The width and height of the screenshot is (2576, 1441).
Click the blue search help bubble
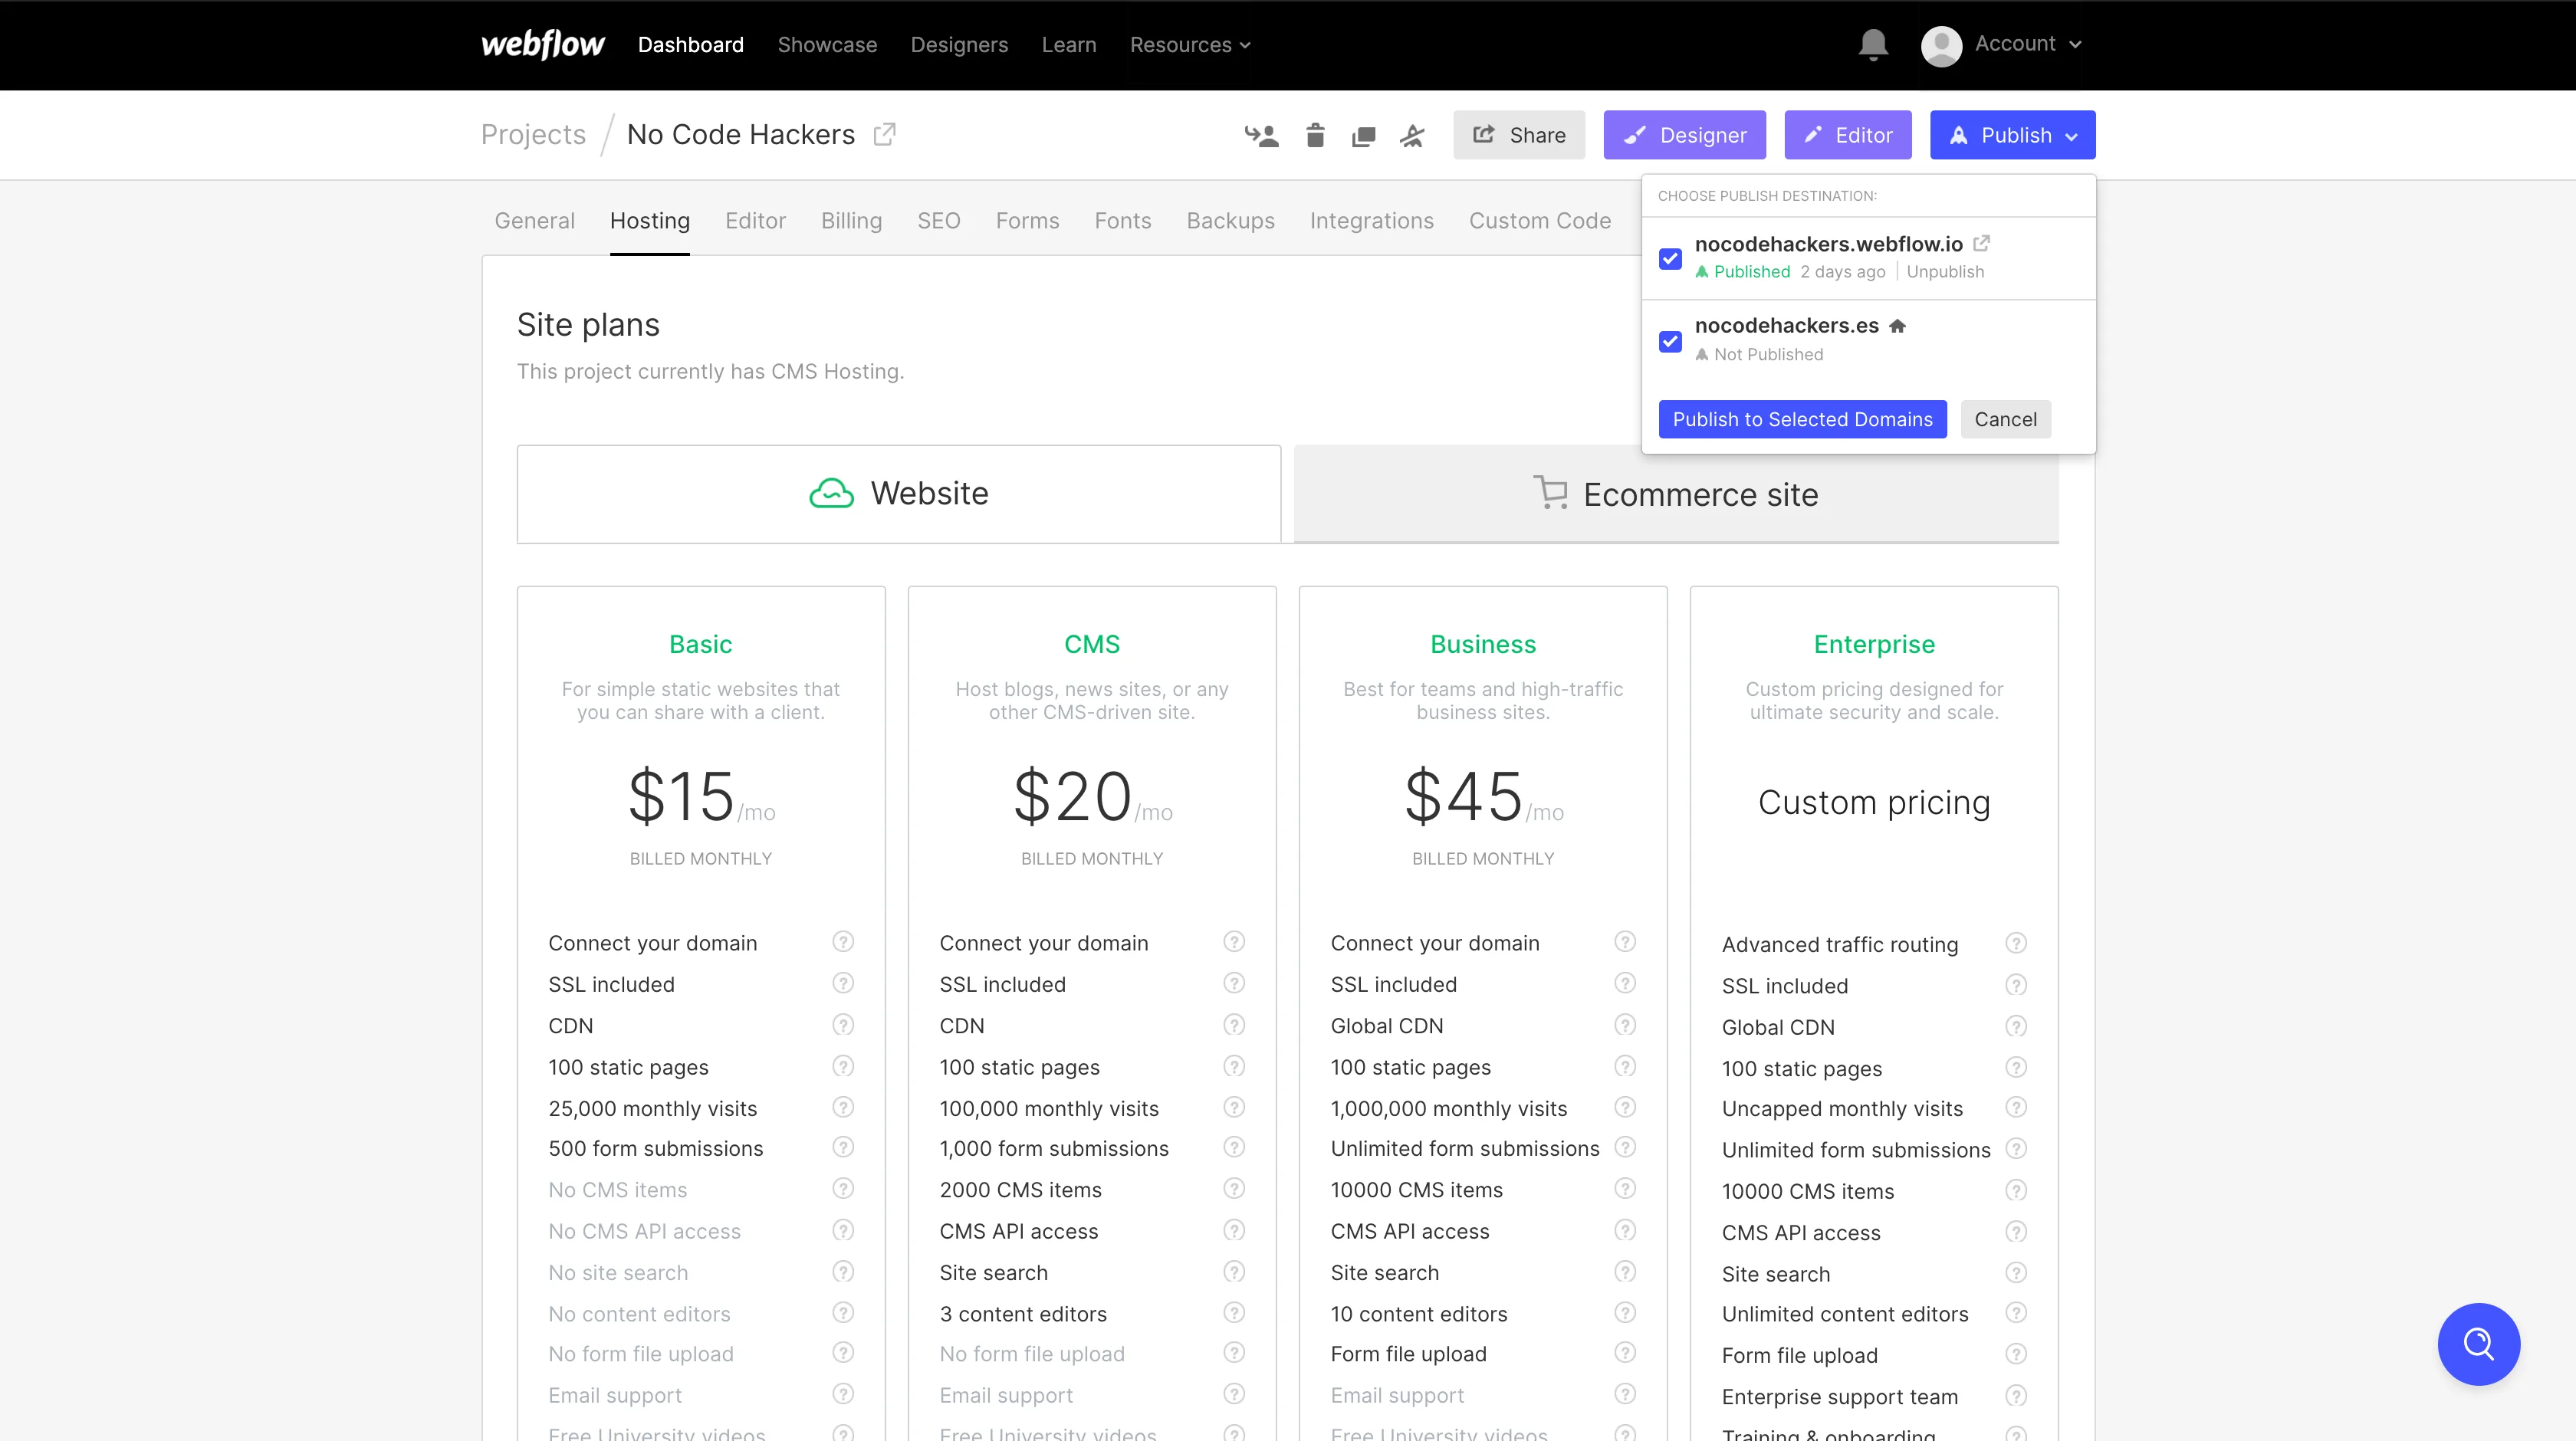tap(2478, 1343)
